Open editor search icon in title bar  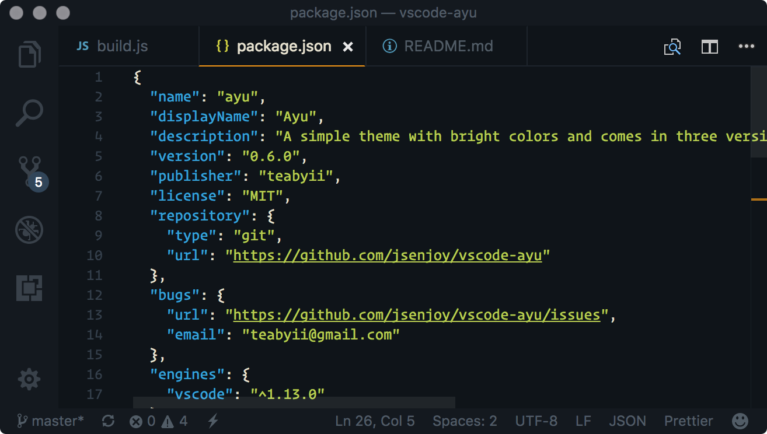[672, 47]
